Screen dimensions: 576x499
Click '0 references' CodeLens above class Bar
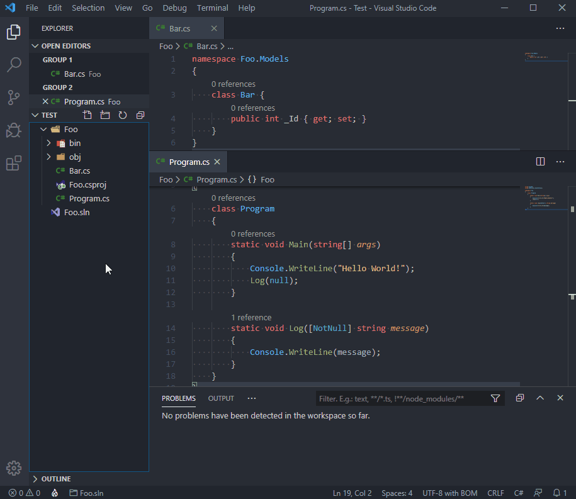234,84
